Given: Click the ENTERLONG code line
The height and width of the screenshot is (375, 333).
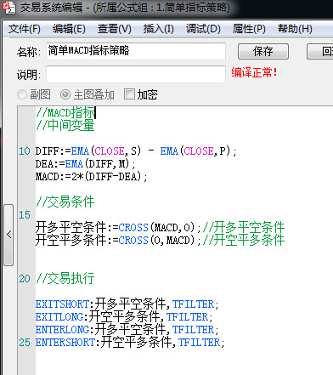Looking at the screenshot, I should point(127,330).
